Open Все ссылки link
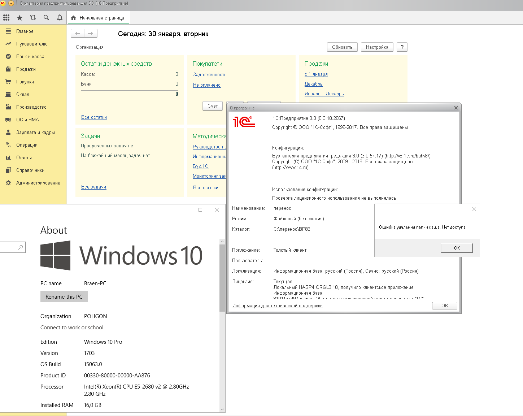523x416 pixels. click(x=206, y=188)
